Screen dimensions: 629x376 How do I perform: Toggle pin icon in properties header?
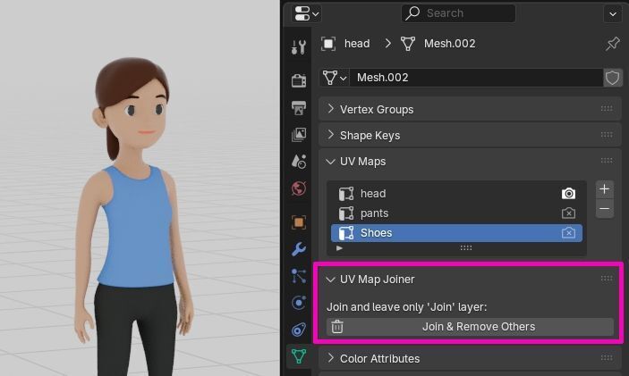(x=613, y=44)
